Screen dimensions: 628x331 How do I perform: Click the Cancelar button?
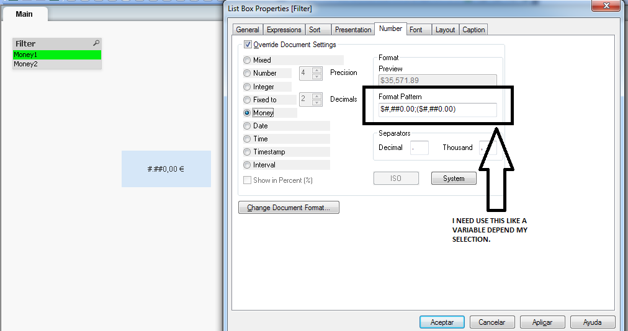pos(492,322)
